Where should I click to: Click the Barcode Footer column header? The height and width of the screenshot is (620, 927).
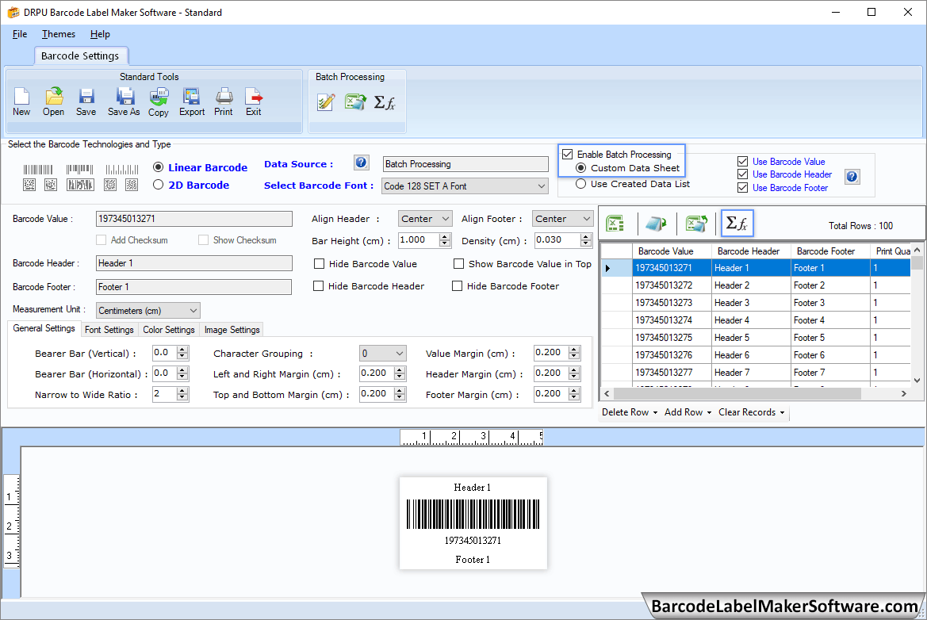point(830,251)
